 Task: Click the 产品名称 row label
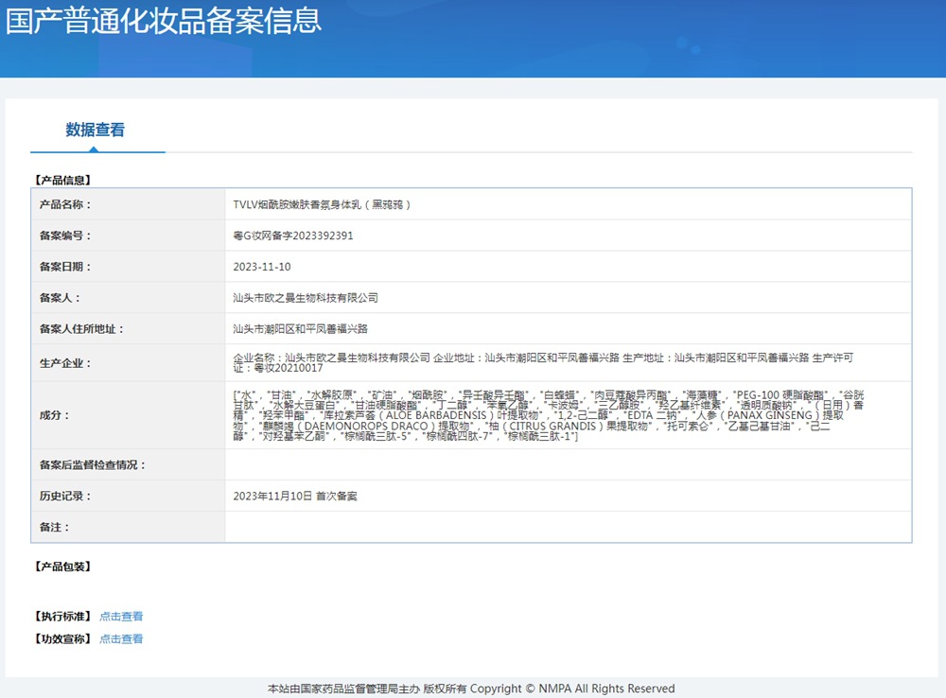pyautogui.click(x=65, y=204)
